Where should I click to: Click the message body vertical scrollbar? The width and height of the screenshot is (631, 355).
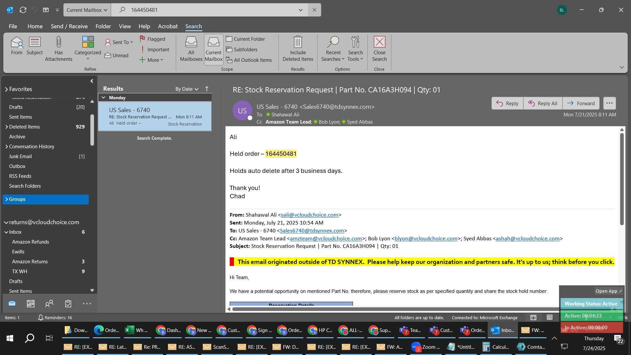621,179
